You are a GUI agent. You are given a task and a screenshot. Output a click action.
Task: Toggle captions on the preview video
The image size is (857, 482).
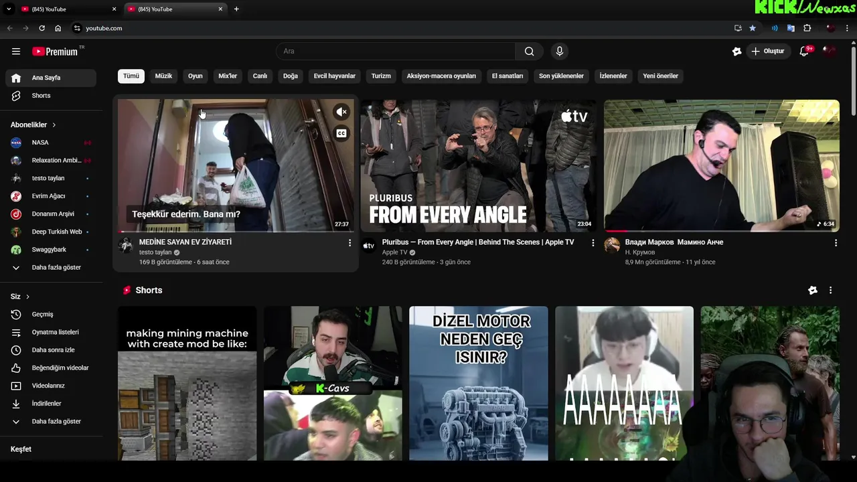click(341, 133)
